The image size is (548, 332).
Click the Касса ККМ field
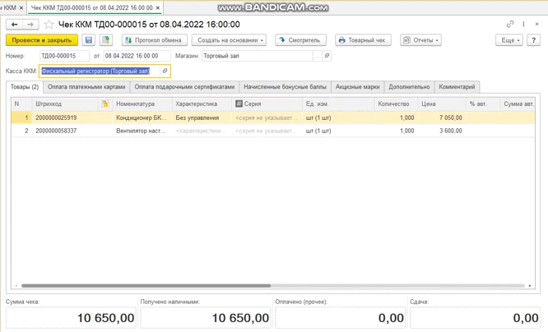100,71
